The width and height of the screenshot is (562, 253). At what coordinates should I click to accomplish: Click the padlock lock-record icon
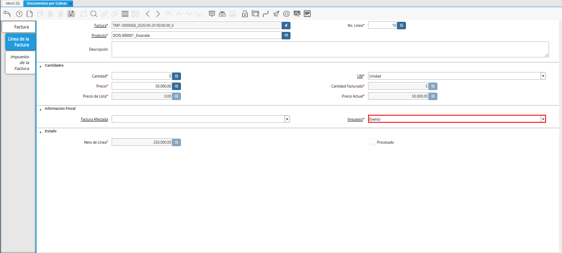coord(245,14)
